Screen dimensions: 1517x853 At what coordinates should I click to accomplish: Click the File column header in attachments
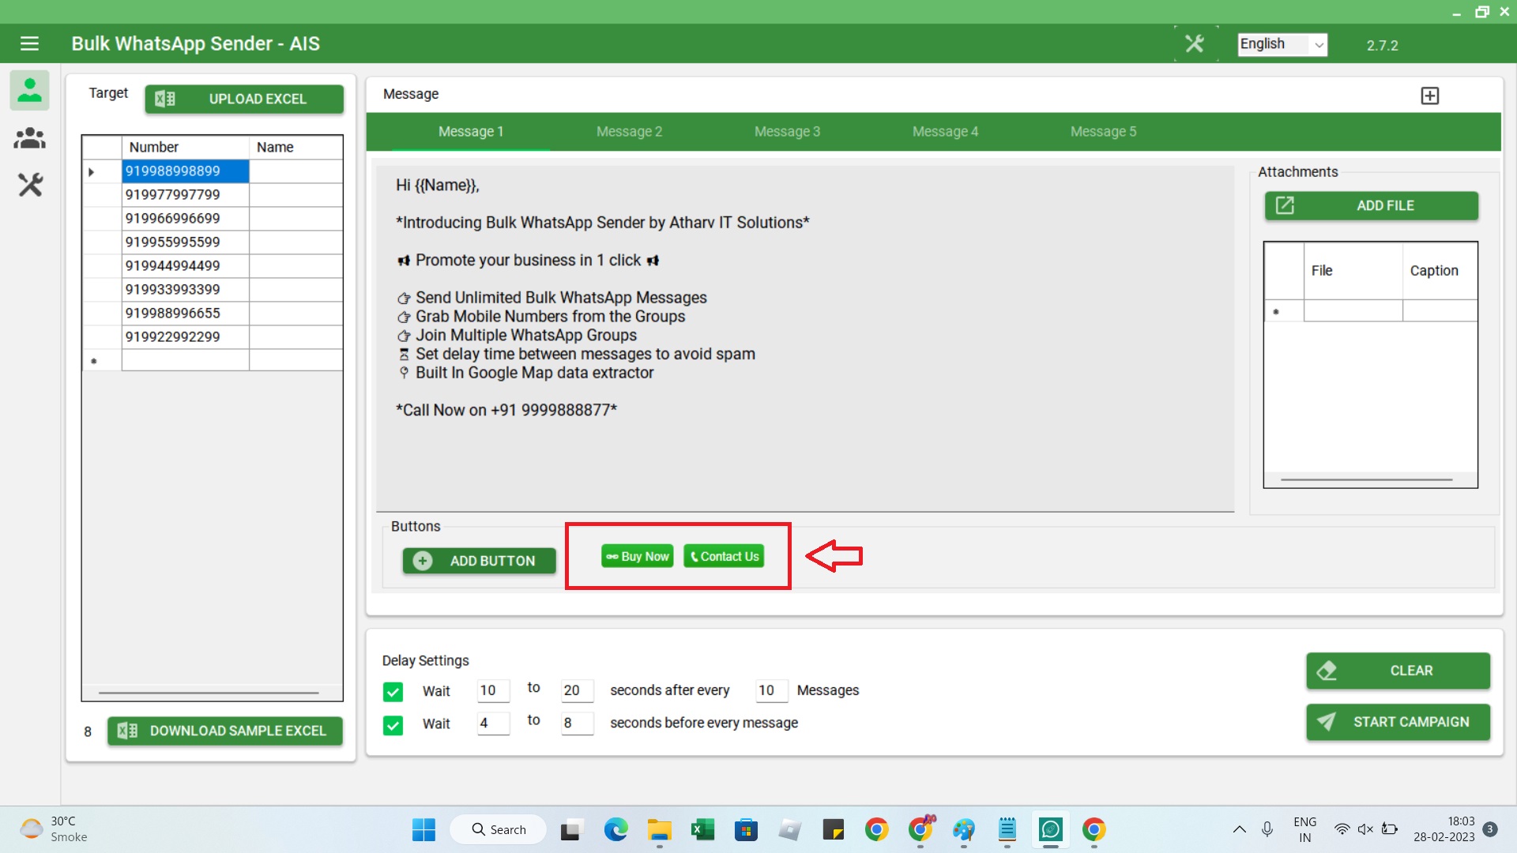(x=1353, y=270)
